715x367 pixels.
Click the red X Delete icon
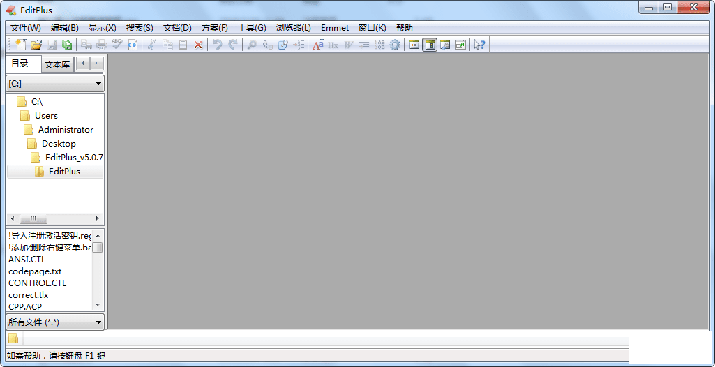tap(198, 45)
